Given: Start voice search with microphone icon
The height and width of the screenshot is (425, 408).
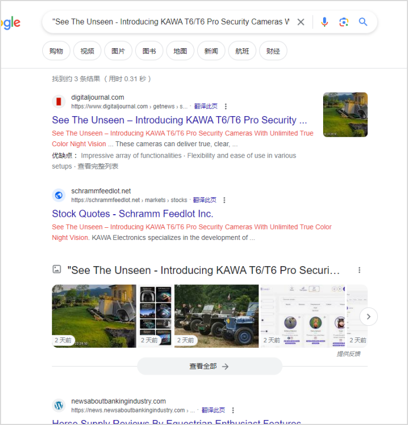Looking at the screenshot, I should pyautogui.click(x=325, y=22).
